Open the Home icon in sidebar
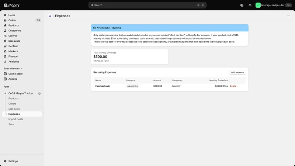 [5, 15]
